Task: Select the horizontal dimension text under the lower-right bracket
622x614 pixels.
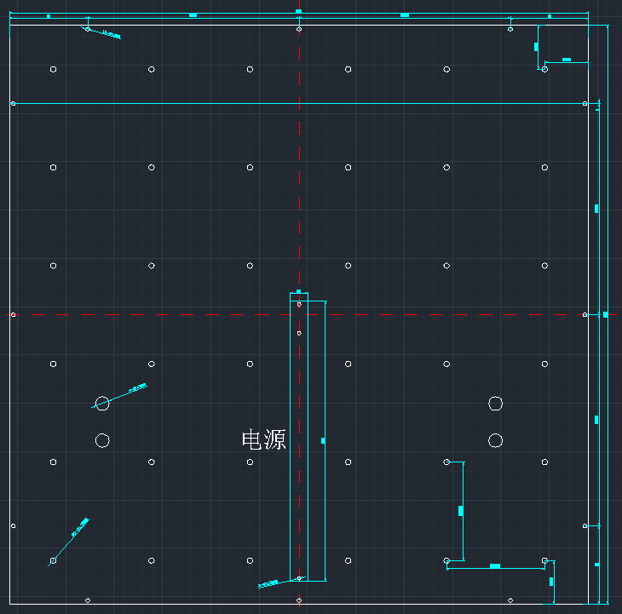Action: [495, 566]
